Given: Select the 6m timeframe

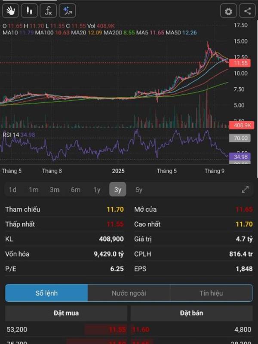Looking at the screenshot, I should 76,190.
